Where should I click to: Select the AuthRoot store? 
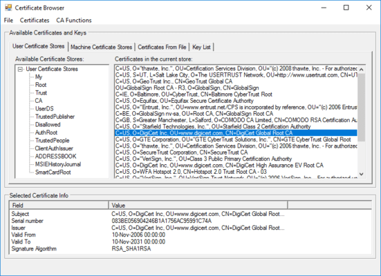point(46,132)
